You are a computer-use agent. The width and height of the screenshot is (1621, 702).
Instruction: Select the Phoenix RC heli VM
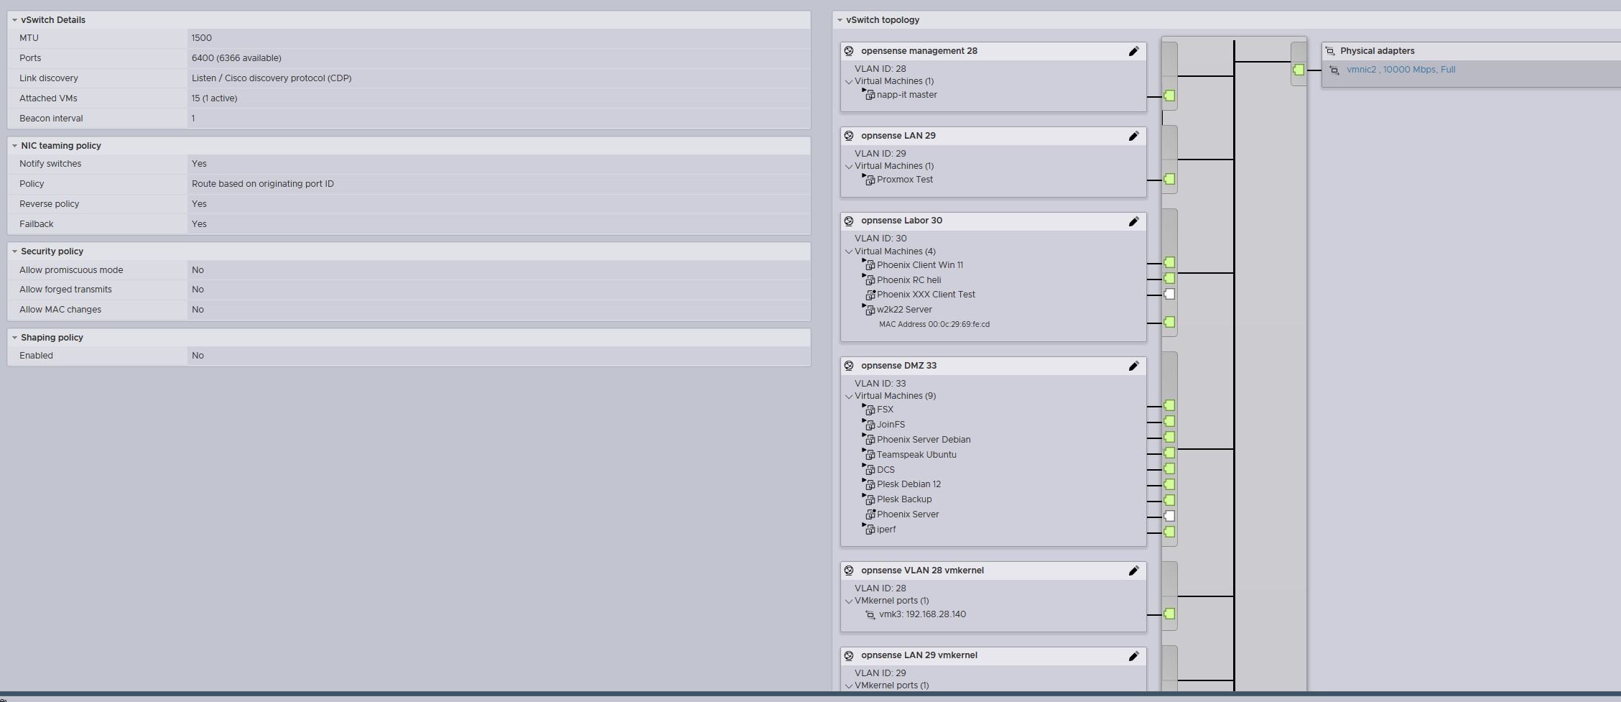pyautogui.click(x=909, y=280)
